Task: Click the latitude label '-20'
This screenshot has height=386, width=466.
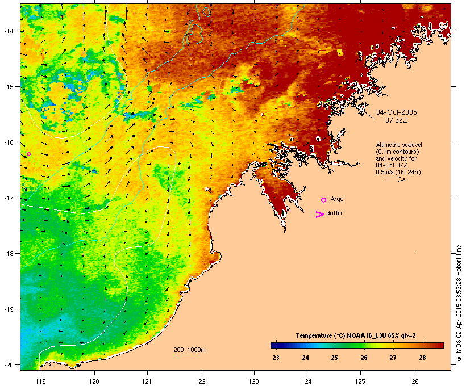Action: pos(9,364)
